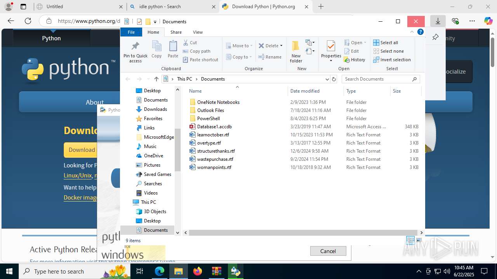
Task: Click Edit in Open group
Action: [351, 51]
